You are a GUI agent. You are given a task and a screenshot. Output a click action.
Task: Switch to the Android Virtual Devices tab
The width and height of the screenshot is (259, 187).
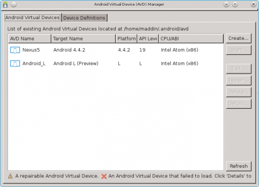click(x=32, y=18)
